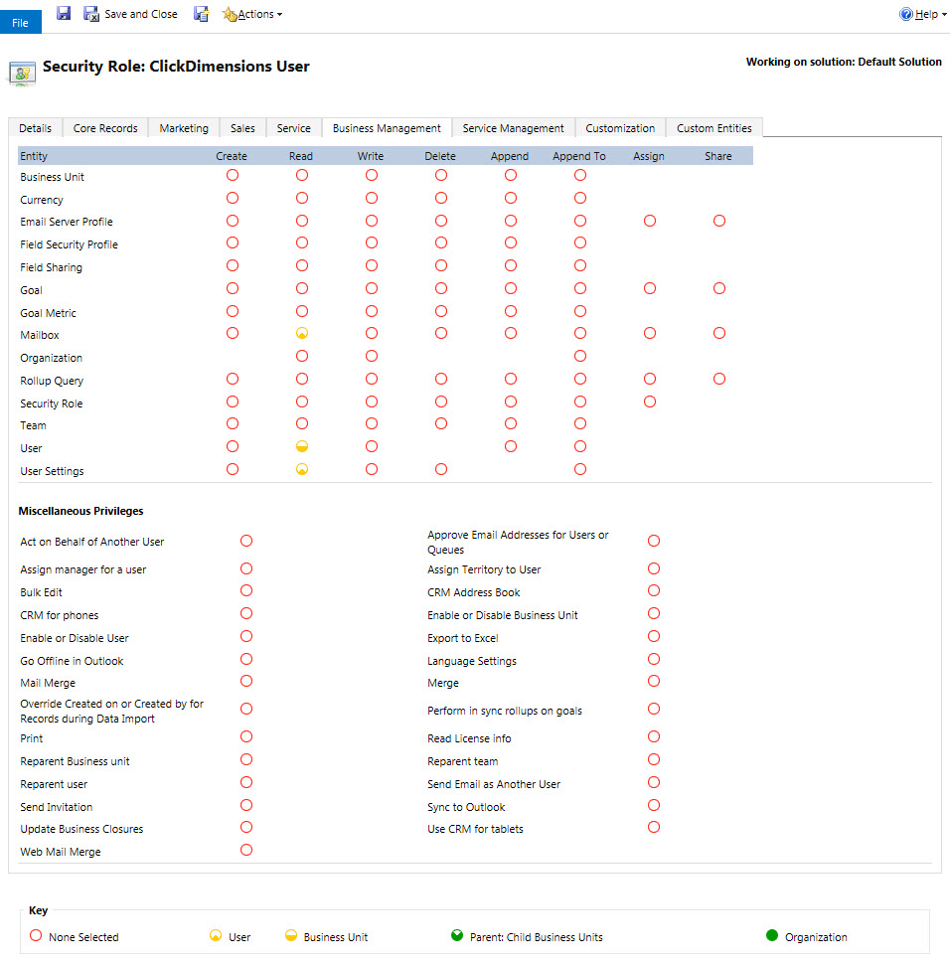This screenshot has width=950, height=966.
Task: Click the Goal entity row label
Action: [x=32, y=290]
